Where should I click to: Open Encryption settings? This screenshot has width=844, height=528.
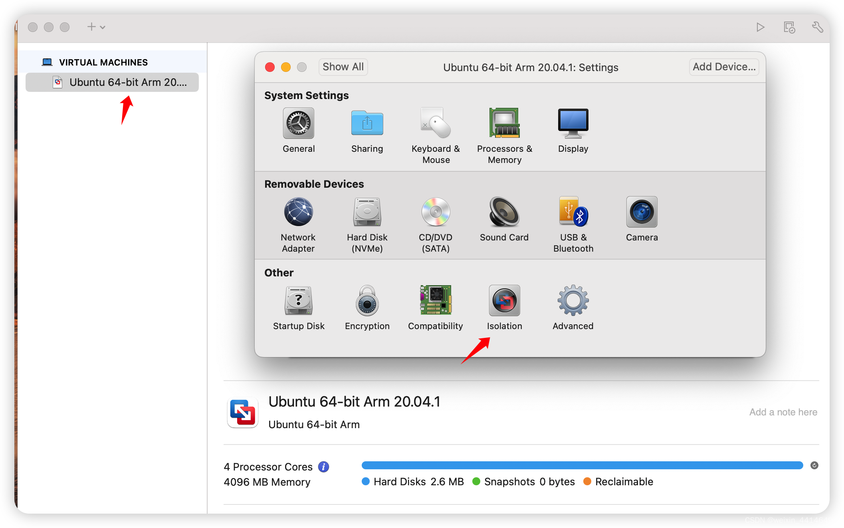point(367,308)
